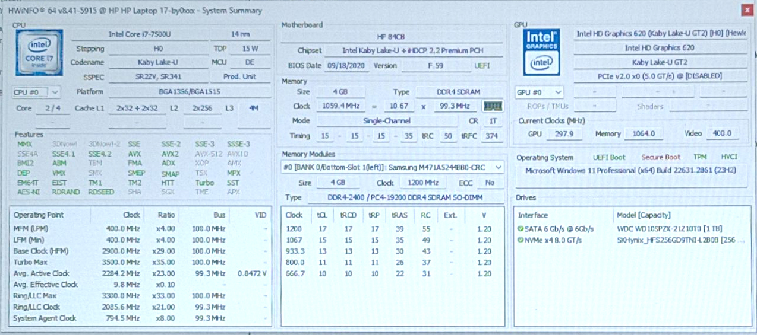Click the UEFI Boot label
Screen dimensions: 757x335
[x=609, y=158]
